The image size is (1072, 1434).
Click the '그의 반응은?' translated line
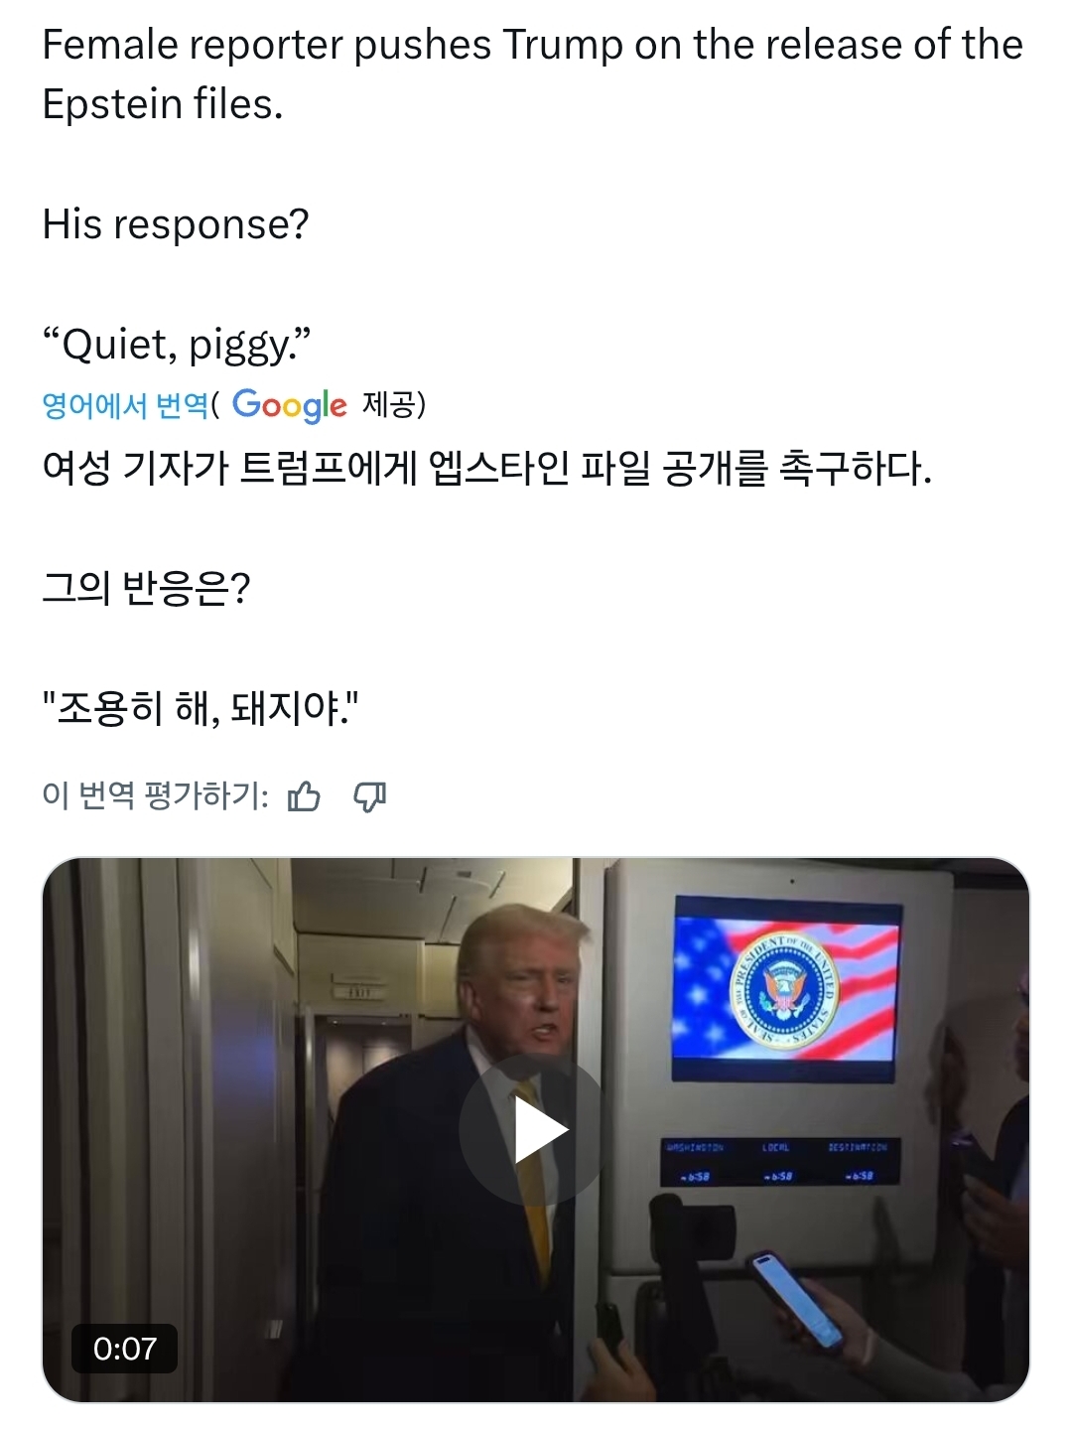[x=146, y=588]
